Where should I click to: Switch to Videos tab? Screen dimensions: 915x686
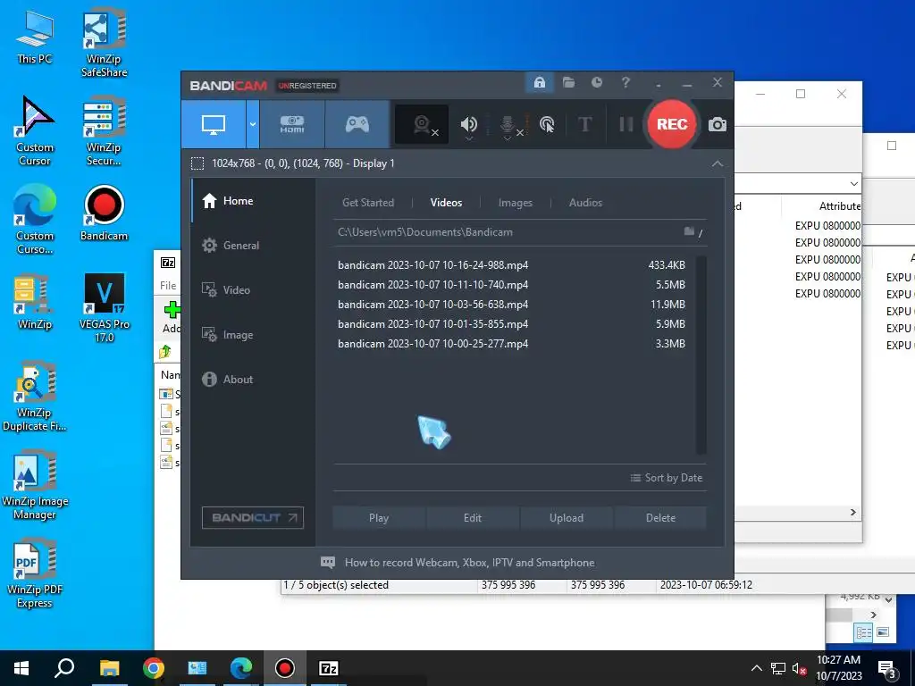point(446,203)
